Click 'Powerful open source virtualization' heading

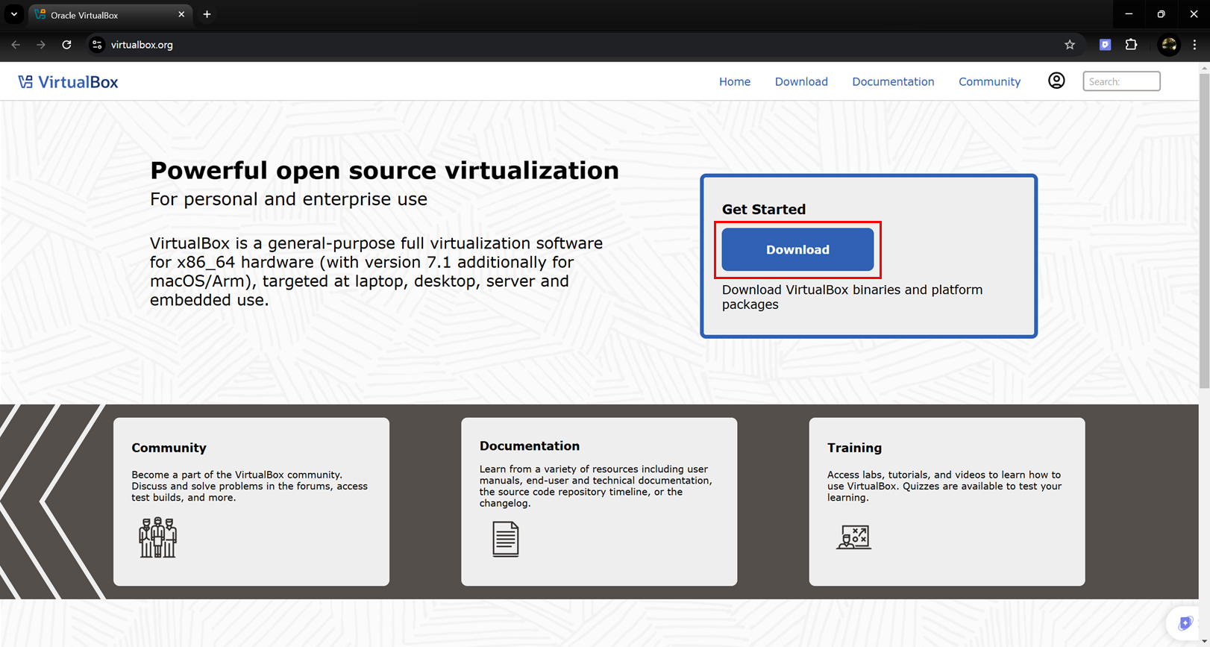click(384, 171)
